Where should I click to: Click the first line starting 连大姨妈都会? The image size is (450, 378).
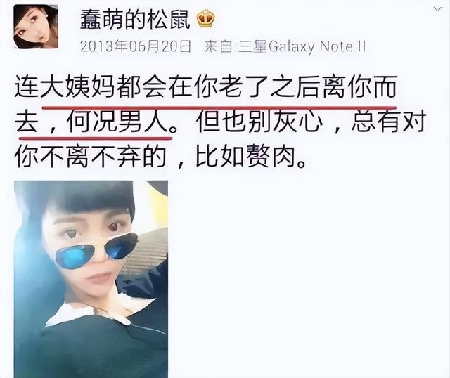point(205,86)
